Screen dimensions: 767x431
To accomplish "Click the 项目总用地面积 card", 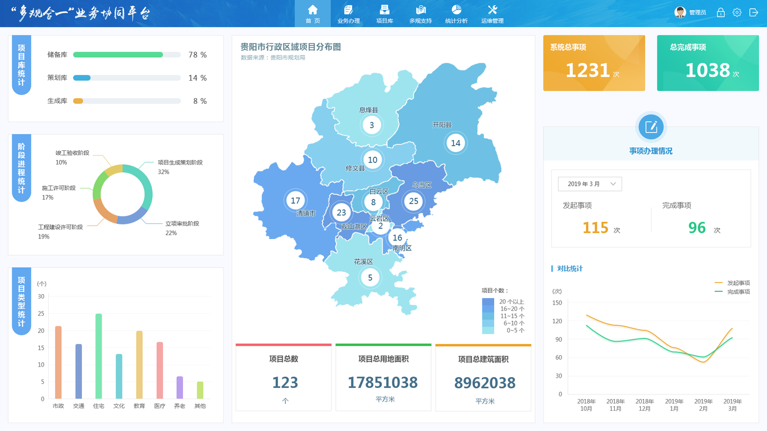I will (x=383, y=378).
